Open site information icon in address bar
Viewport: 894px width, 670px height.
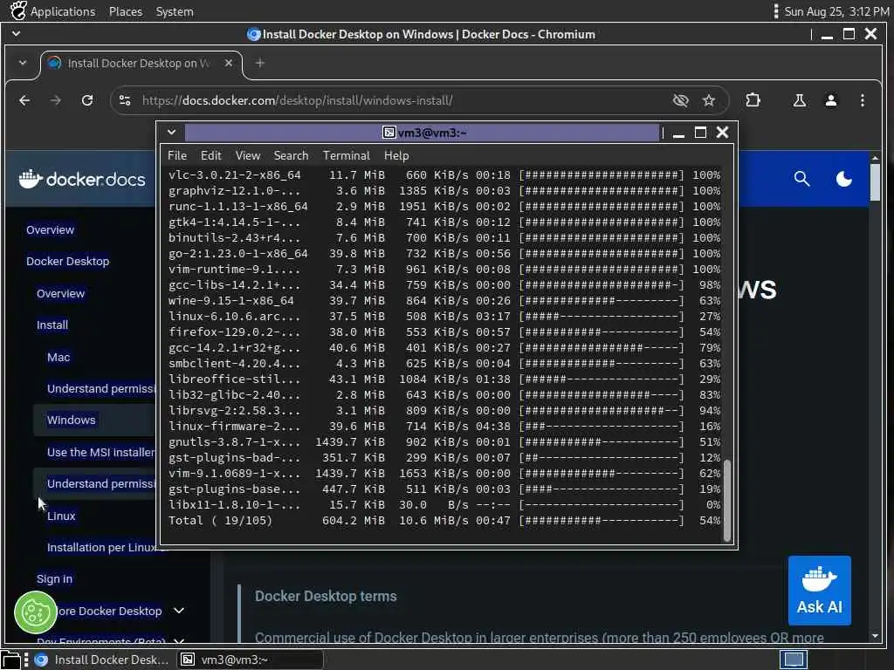[x=125, y=100]
